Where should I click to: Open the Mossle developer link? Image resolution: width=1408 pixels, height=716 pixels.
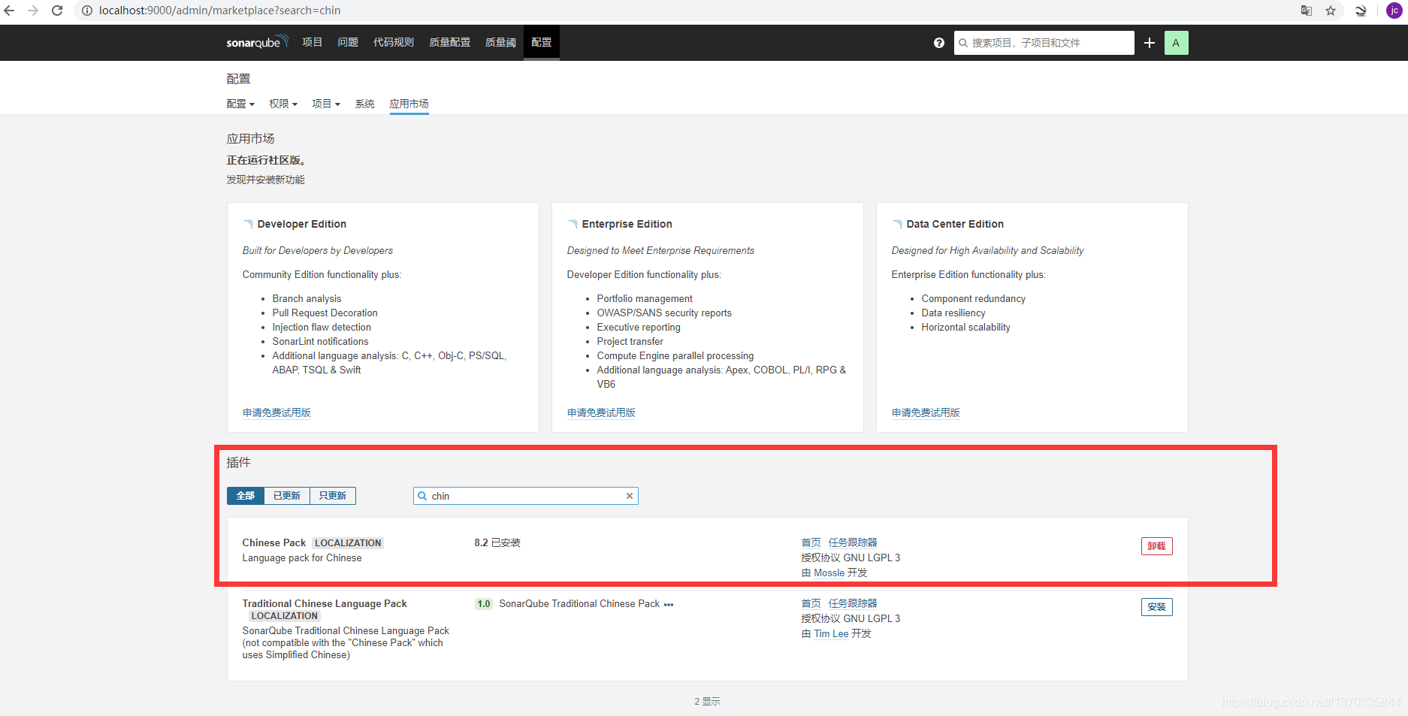pyautogui.click(x=830, y=572)
